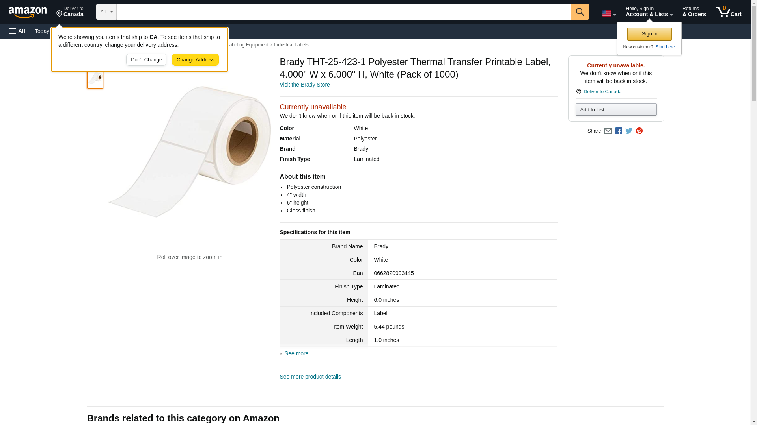The width and height of the screenshot is (757, 425).
Task: Visit the Brady Store link
Action: click(304, 85)
